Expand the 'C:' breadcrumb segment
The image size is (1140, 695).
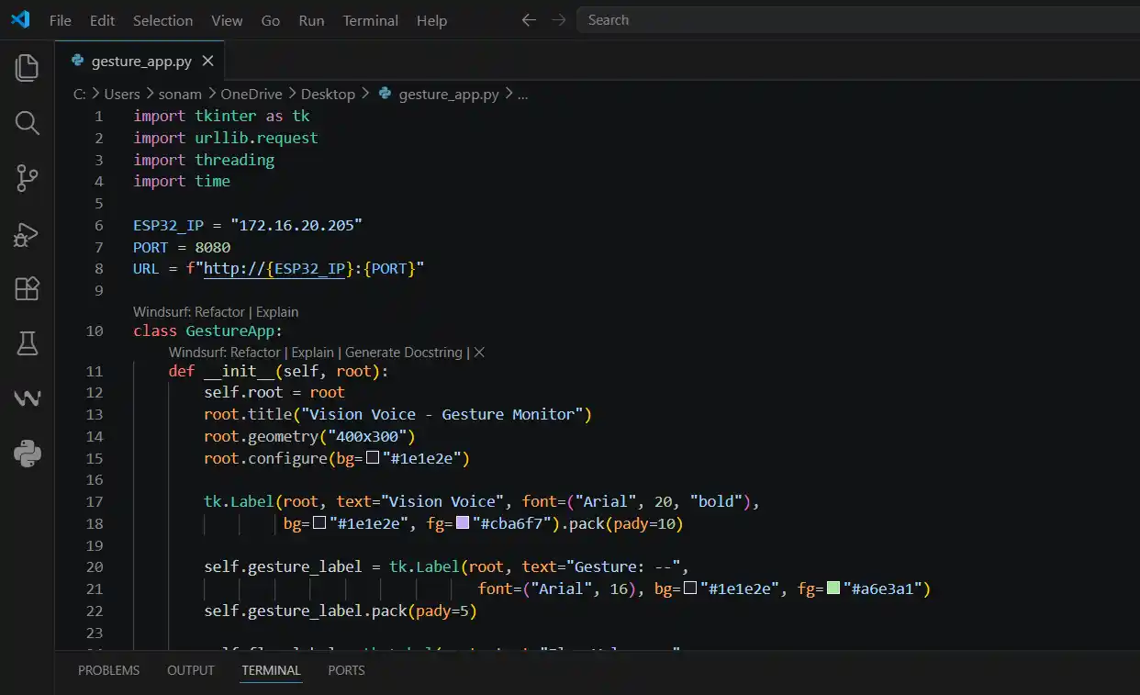point(80,94)
